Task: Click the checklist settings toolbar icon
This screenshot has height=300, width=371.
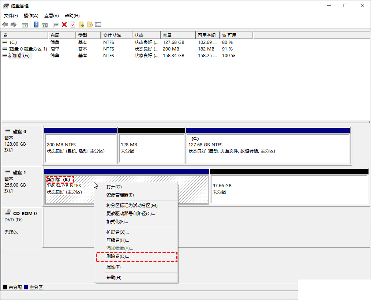Action: click(98, 25)
